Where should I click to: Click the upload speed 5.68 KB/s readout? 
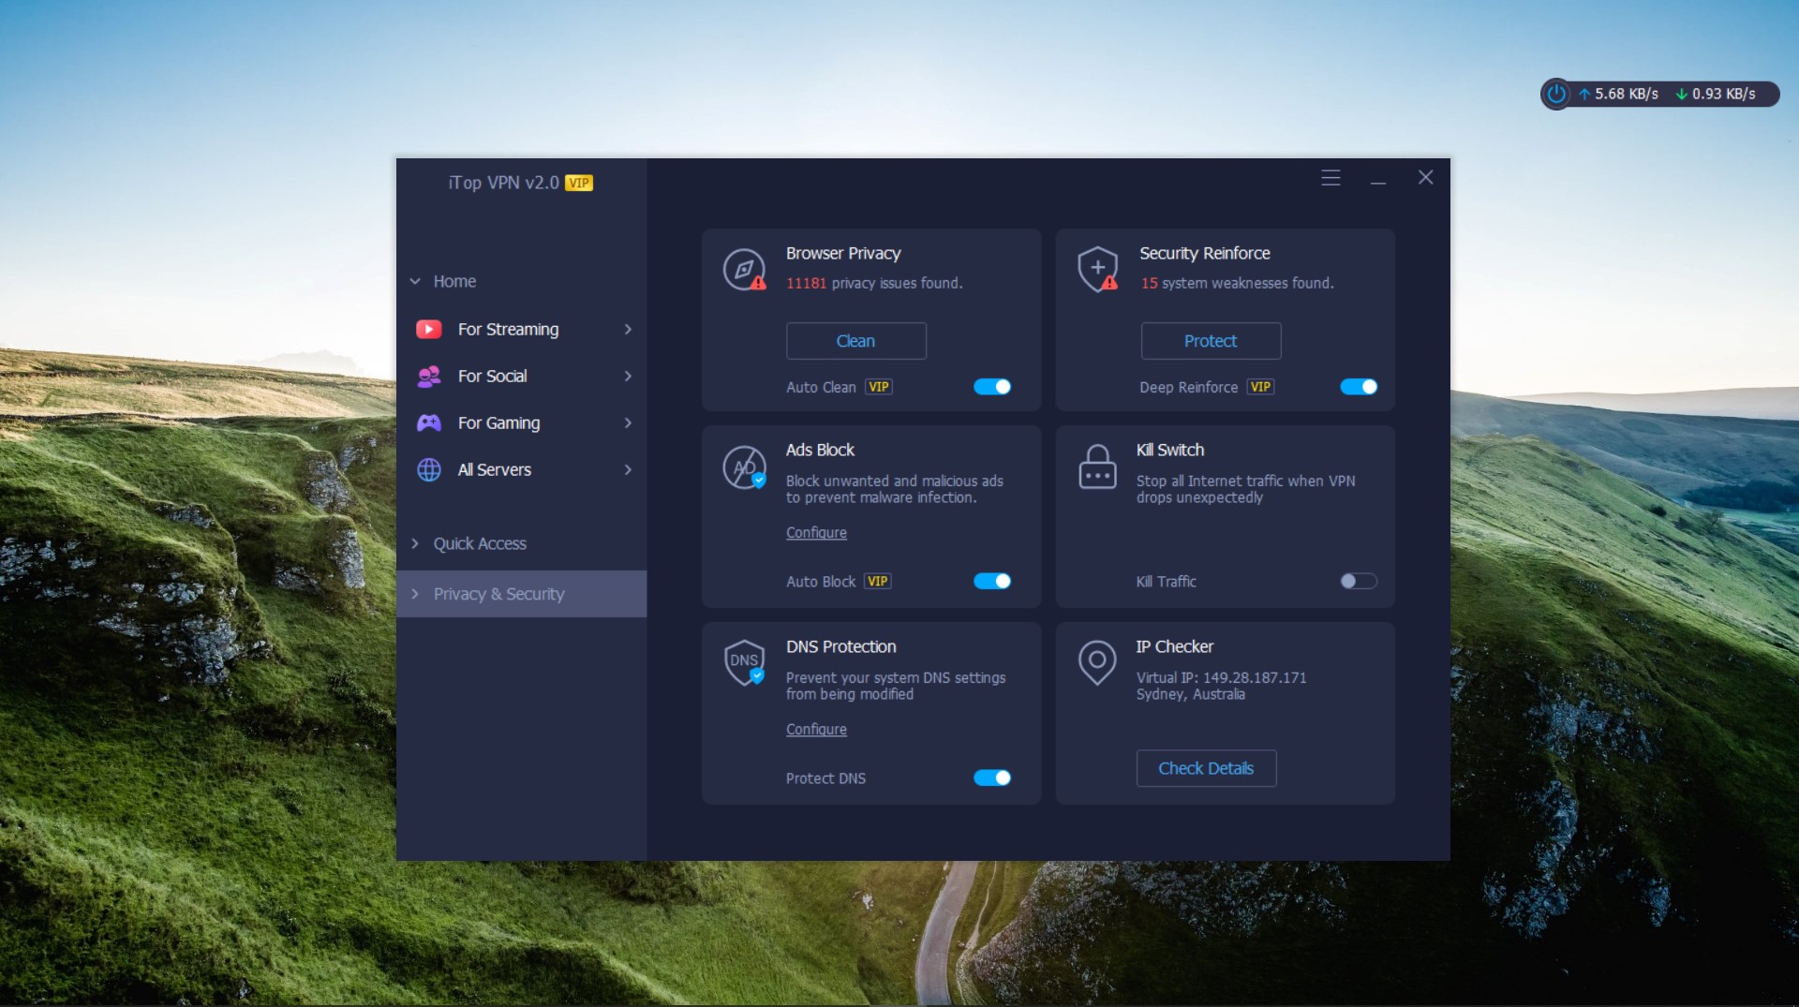coord(1618,94)
